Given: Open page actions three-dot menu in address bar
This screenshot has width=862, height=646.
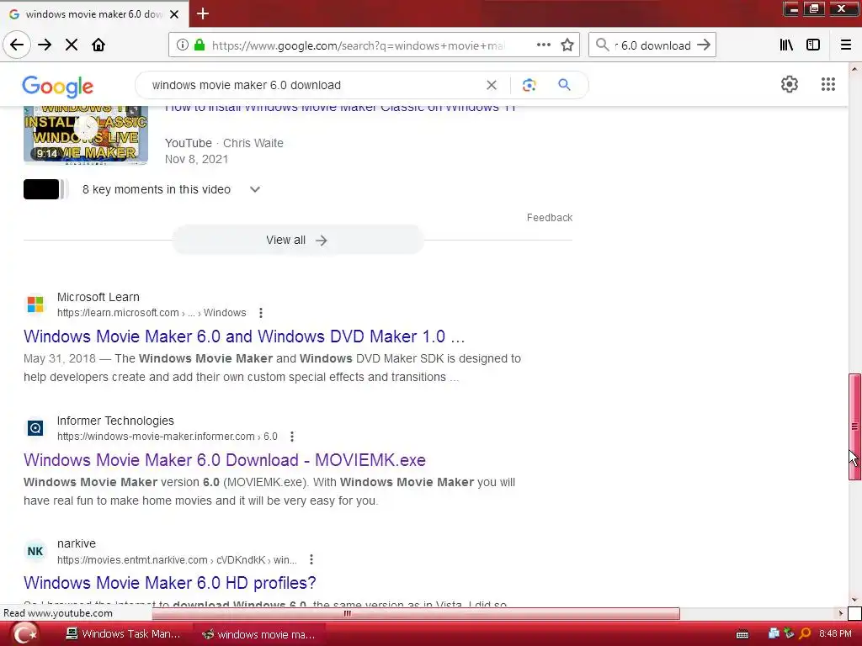Looking at the screenshot, I should click(544, 45).
